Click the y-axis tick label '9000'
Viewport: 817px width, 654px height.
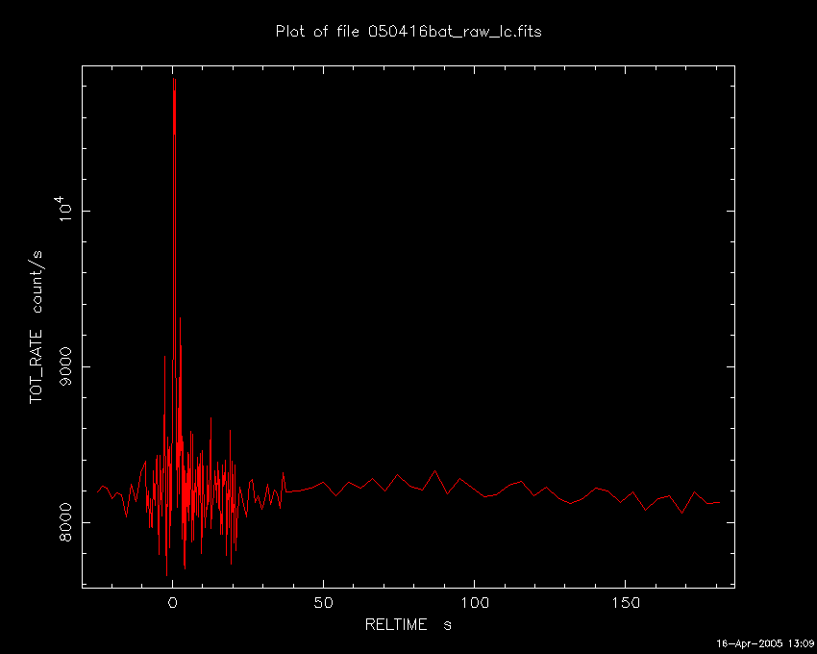[66, 366]
